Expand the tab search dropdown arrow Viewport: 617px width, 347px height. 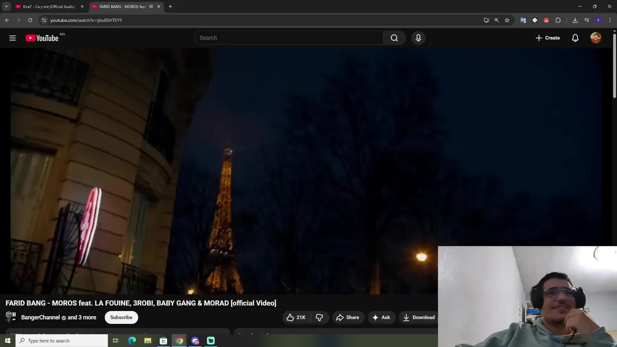point(6,7)
